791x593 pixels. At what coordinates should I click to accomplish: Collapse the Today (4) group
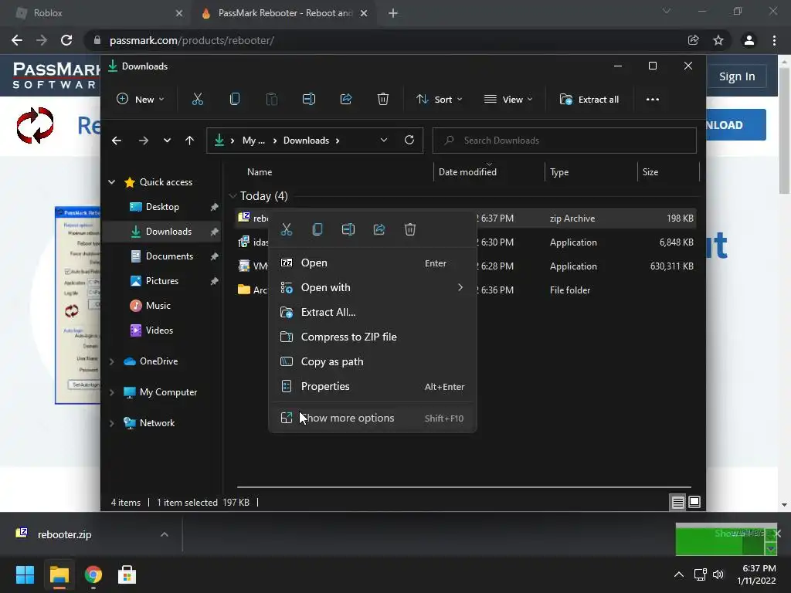[x=233, y=195]
